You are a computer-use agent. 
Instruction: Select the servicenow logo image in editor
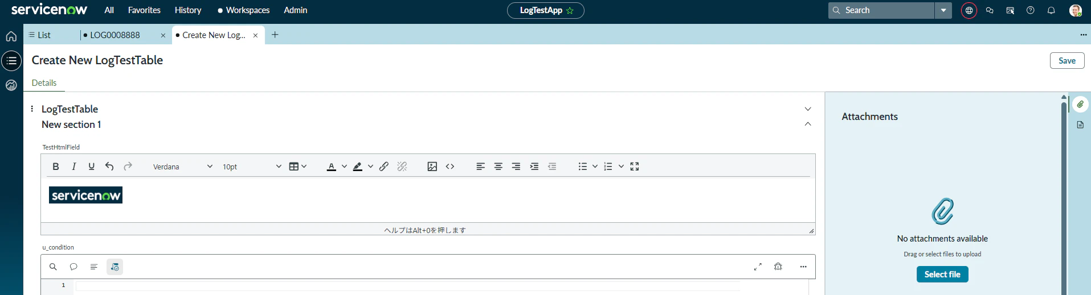point(85,195)
